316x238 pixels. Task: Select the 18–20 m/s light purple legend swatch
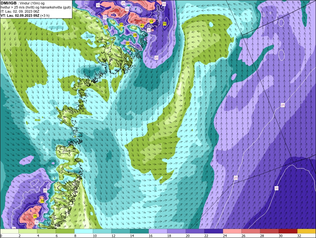(x=177, y=231)
